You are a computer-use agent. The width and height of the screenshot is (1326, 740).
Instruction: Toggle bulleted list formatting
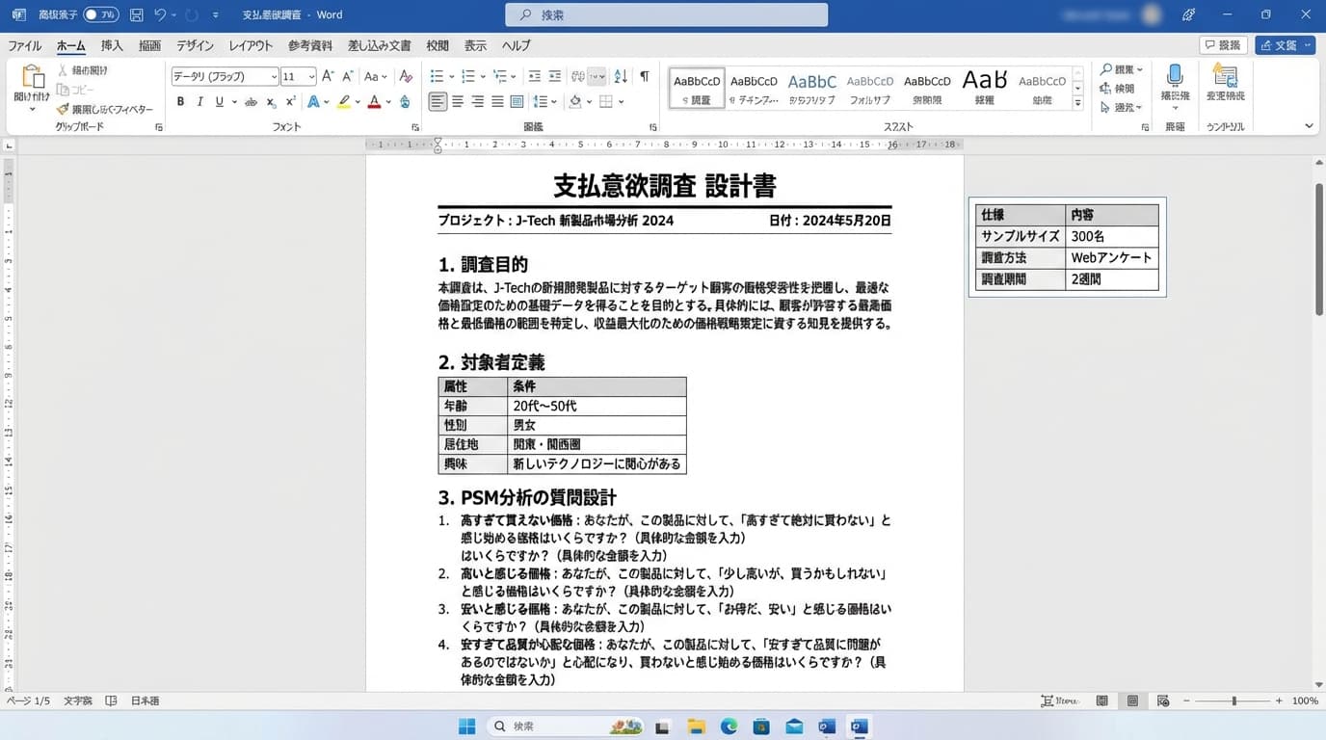click(x=437, y=75)
